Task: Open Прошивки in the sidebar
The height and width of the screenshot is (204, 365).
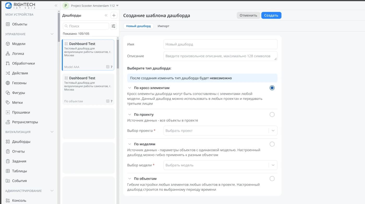Action: (x=21, y=112)
